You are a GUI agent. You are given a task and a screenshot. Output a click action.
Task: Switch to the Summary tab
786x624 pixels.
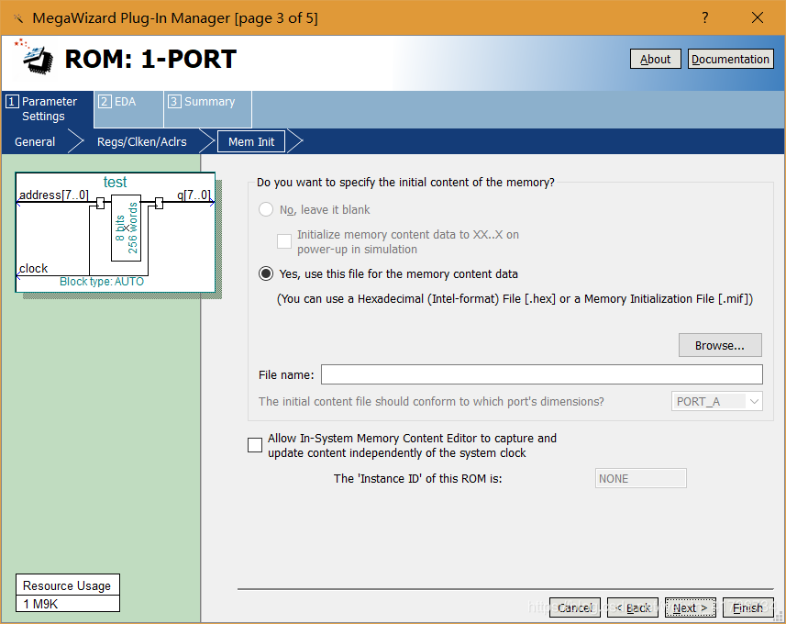coord(207,109)
